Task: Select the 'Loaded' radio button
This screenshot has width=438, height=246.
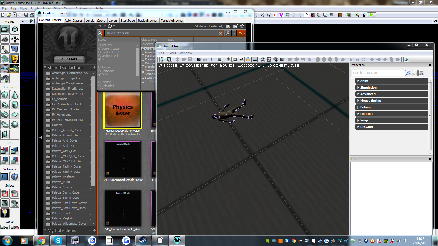Action: (100, 82)
